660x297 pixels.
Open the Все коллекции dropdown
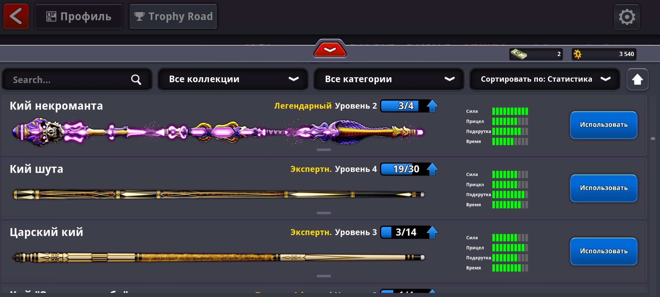(233, 79)
